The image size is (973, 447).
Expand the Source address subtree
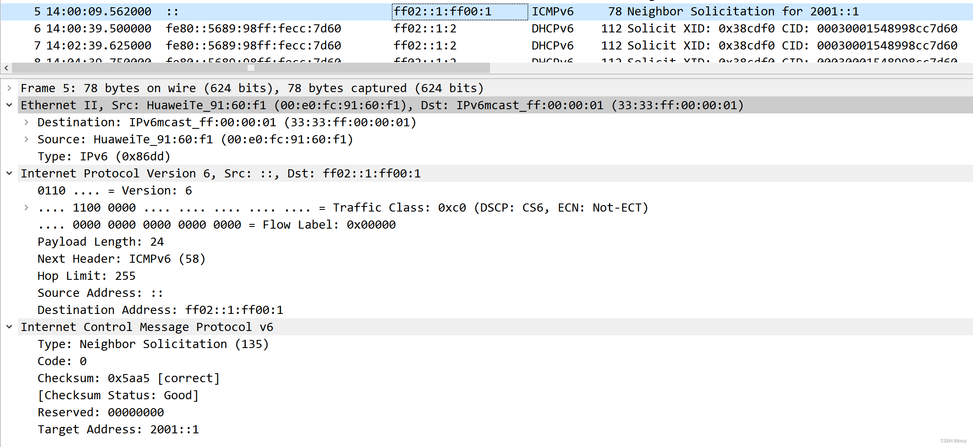click(x=26, y=139)
